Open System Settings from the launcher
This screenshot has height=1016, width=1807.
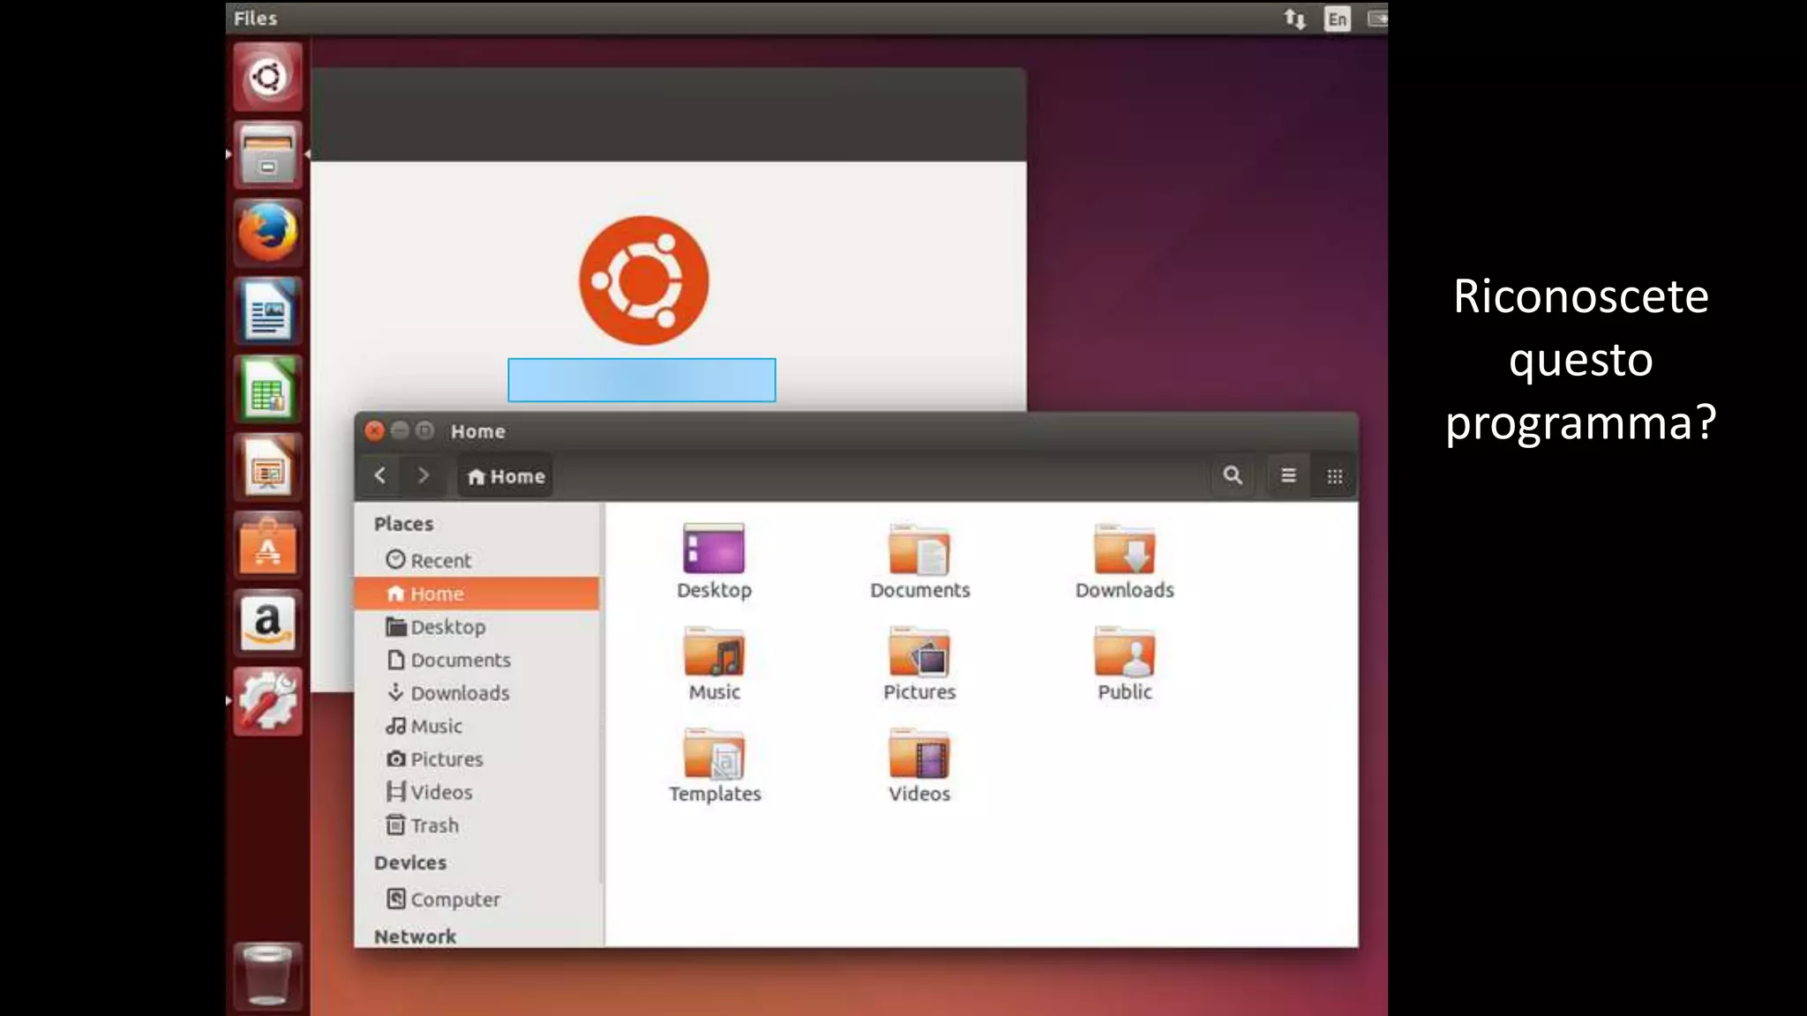tap(267, 702)
